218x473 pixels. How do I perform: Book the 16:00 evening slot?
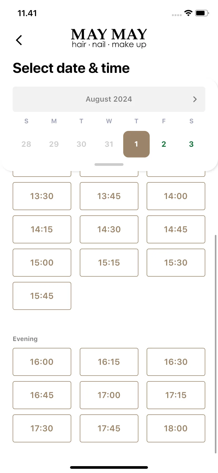(x=42, y=362)
